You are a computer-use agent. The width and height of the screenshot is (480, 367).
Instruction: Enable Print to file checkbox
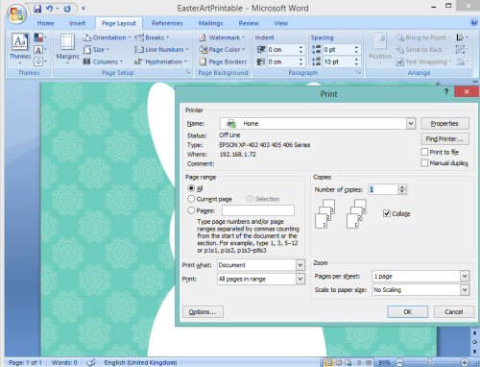click(x=424, y=152)
